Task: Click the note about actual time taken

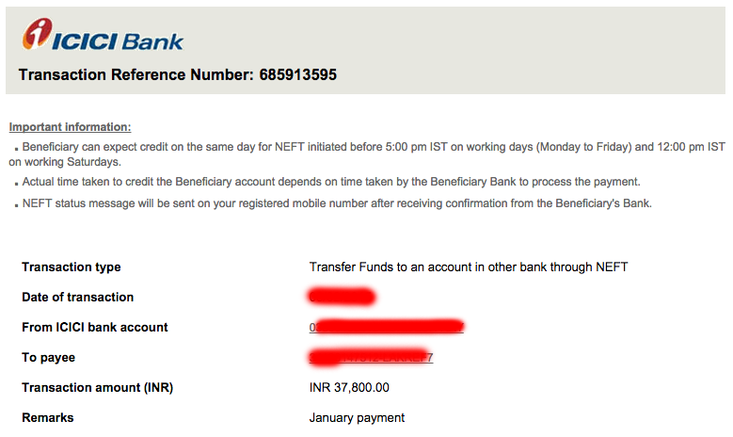Action: click(330, 182)
